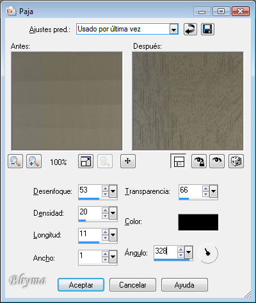Close the Paja dialog window
This screenshot has height=303, width=256.
241,11
